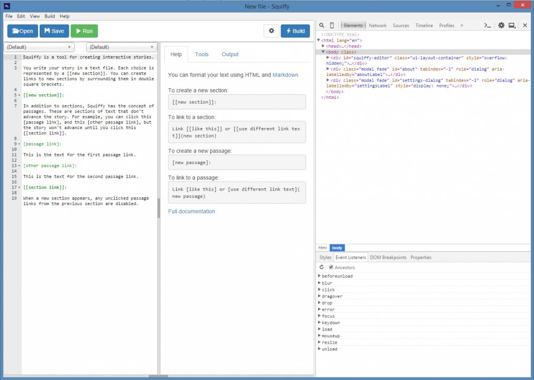Viewport: 534px width, 380px height.
Task: Collapse the body element node
Action: pyautogui.click(x=323, y=52)
